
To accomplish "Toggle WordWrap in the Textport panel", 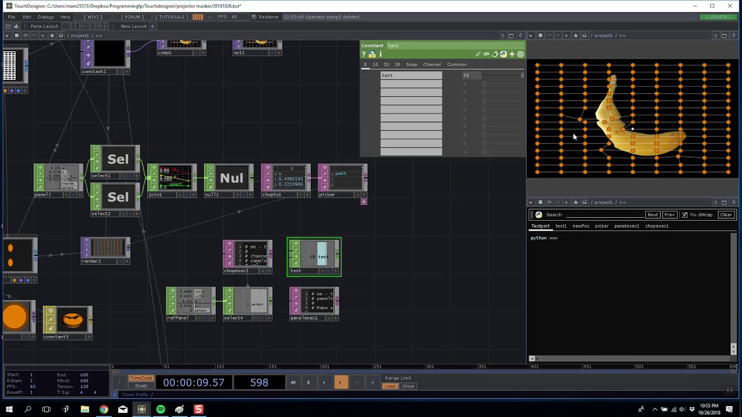I will click(685, 214).
